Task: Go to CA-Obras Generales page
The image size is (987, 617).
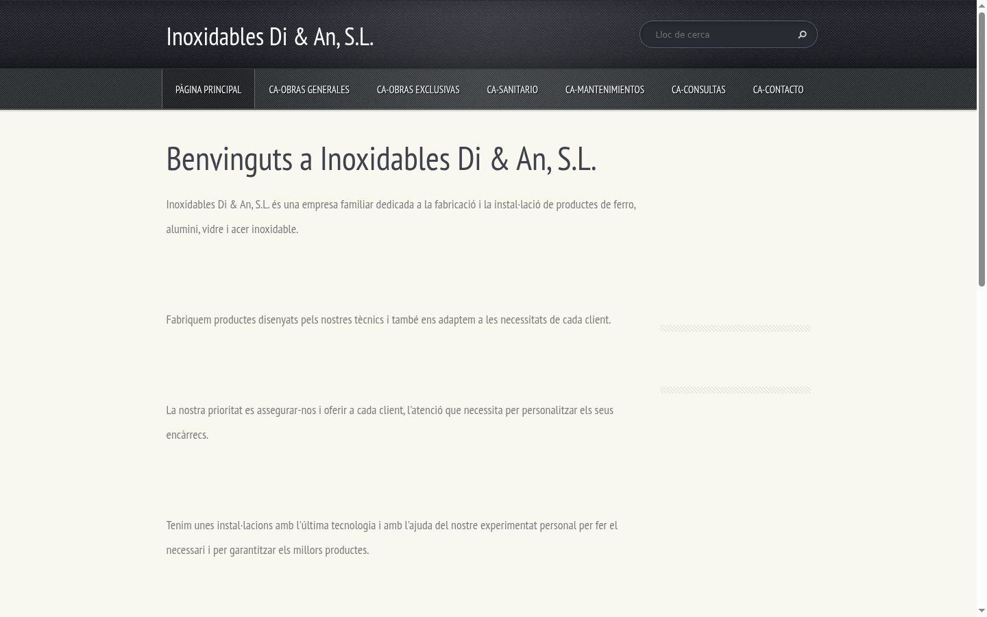Action: 309,89
